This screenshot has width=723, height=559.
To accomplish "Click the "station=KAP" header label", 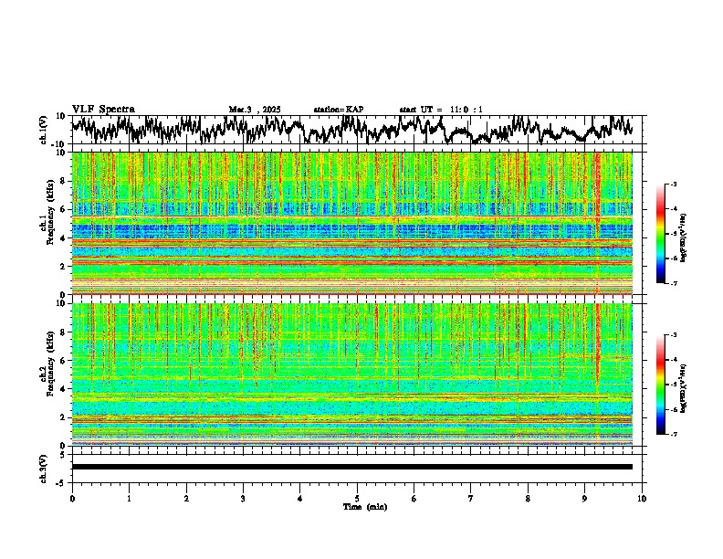I will tap(339, 110).
